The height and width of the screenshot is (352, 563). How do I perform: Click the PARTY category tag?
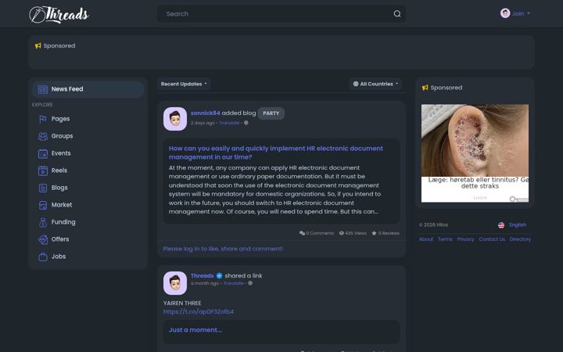pos(271,113)
